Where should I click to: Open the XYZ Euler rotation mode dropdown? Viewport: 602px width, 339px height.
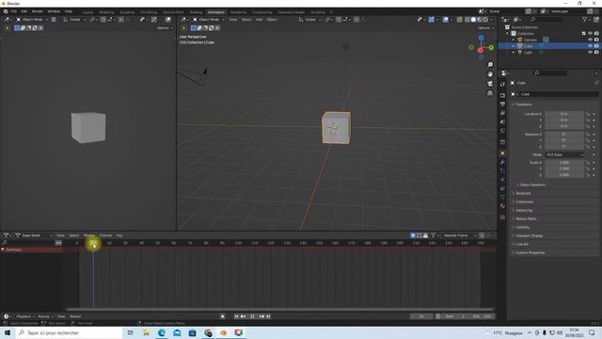point(564,154)
